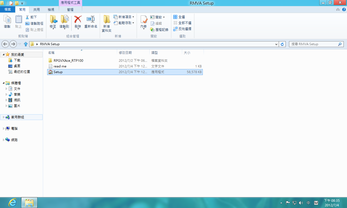The height and width of the screenshot is (208, 347).
Task: Sort by Date modified (修改日期) column
Action: (x=133, y=53)
